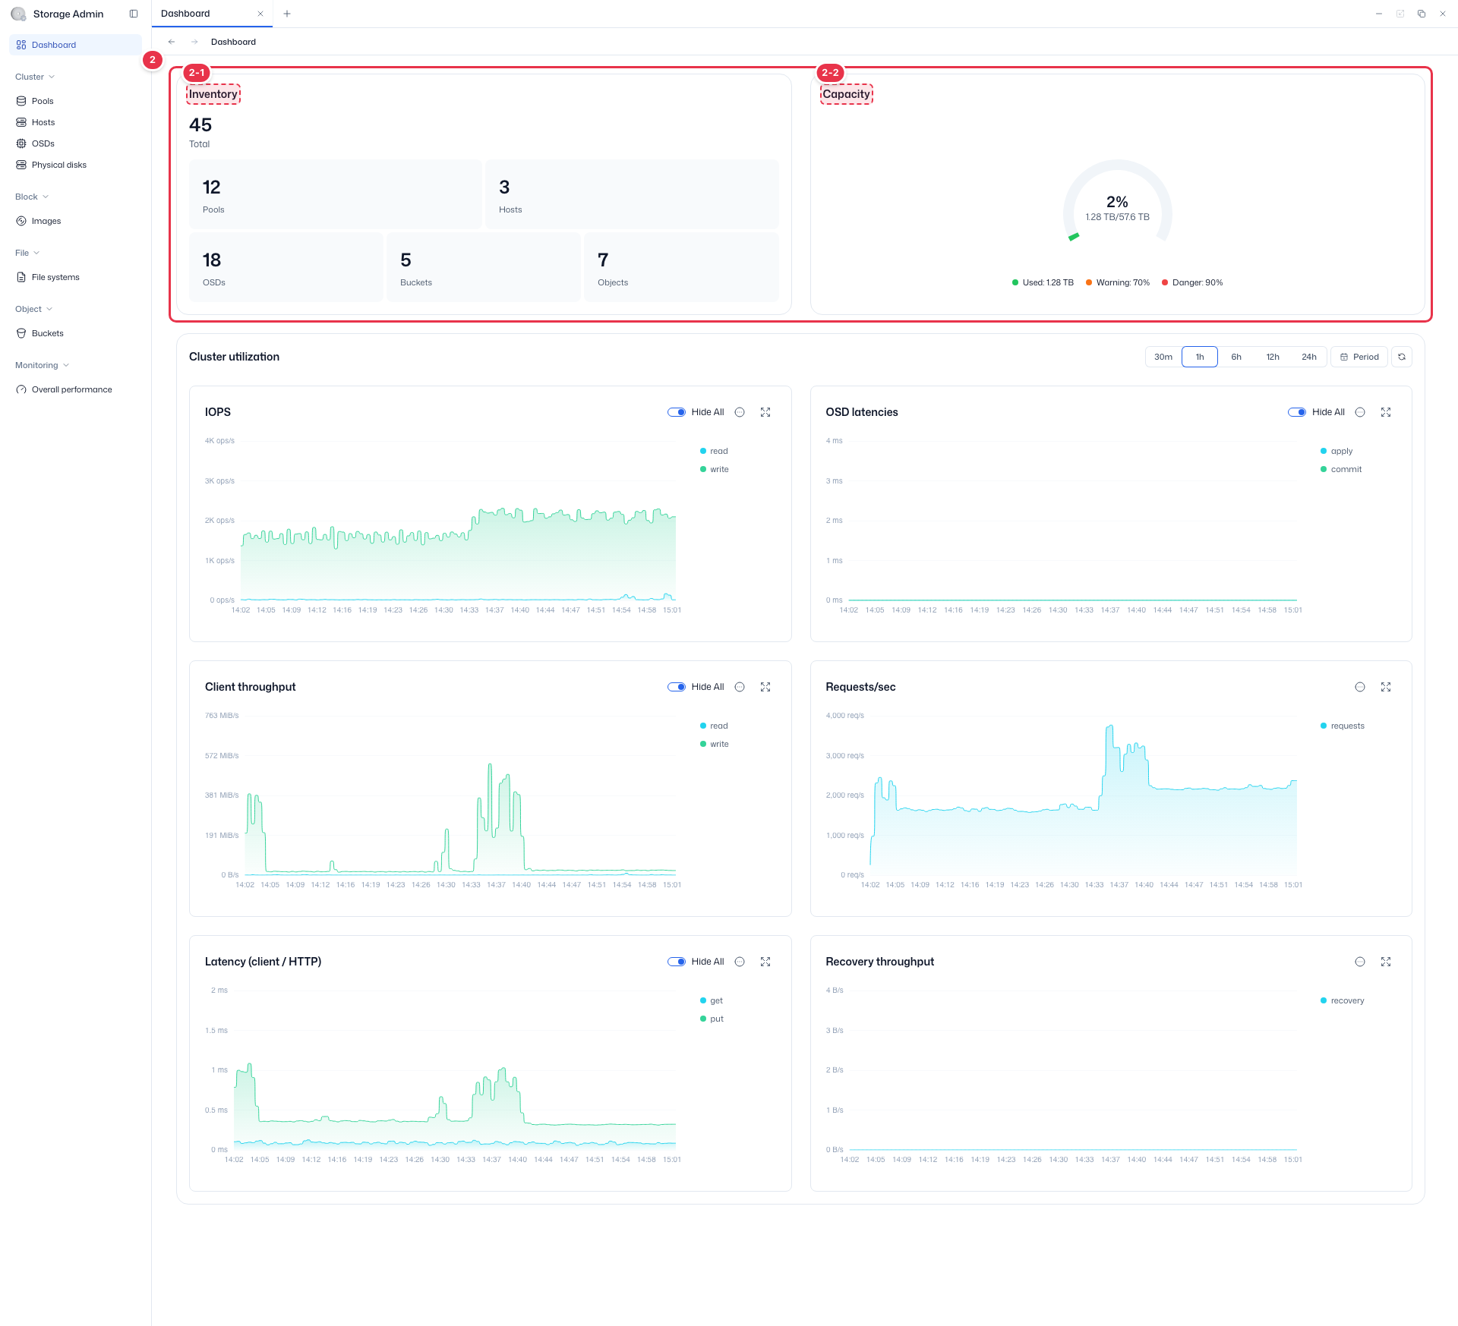Collapse the sidebar panel icon
This screenshot has width=1458, height=1326.
[x=134, y=14]
